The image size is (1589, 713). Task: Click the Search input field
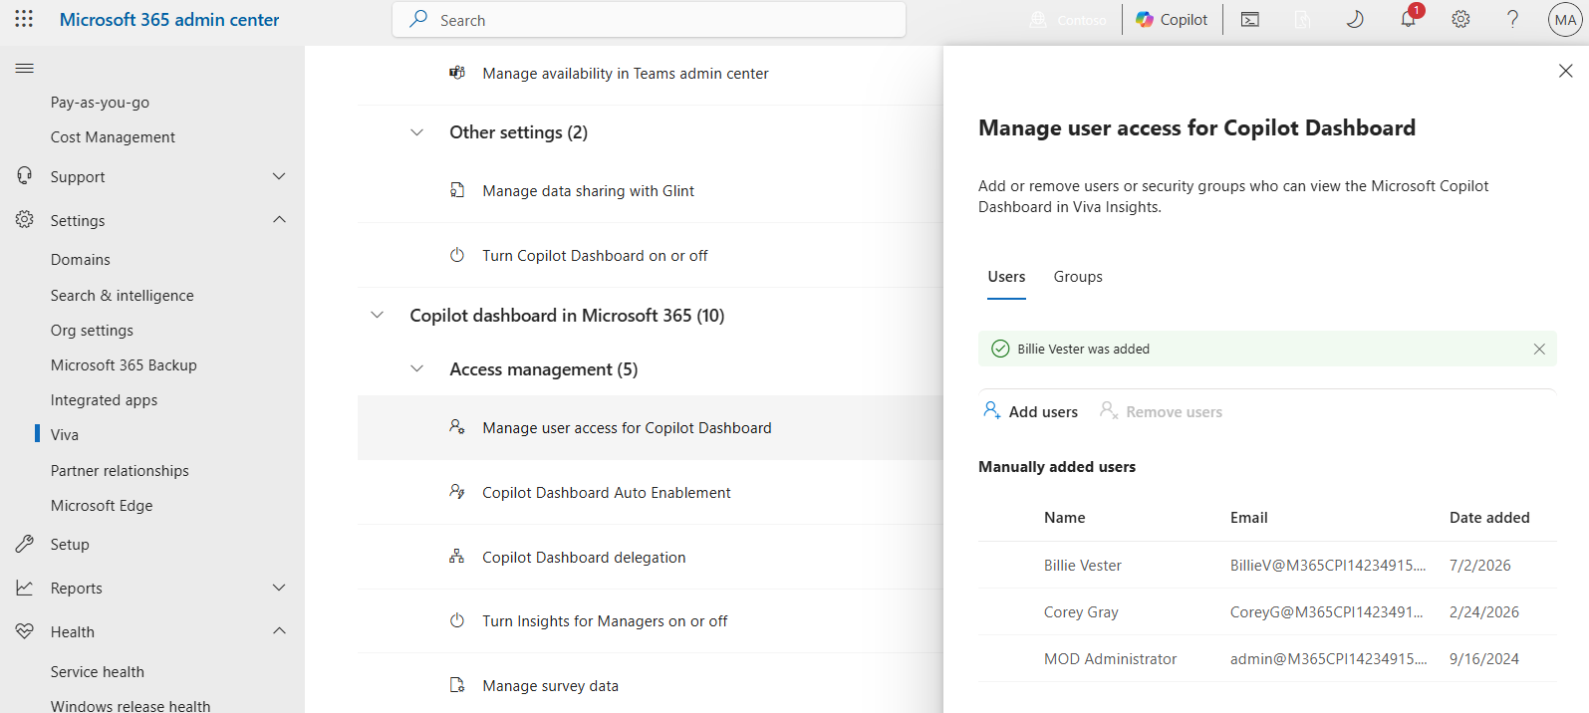pyautogui.click(x=649, y=20)
